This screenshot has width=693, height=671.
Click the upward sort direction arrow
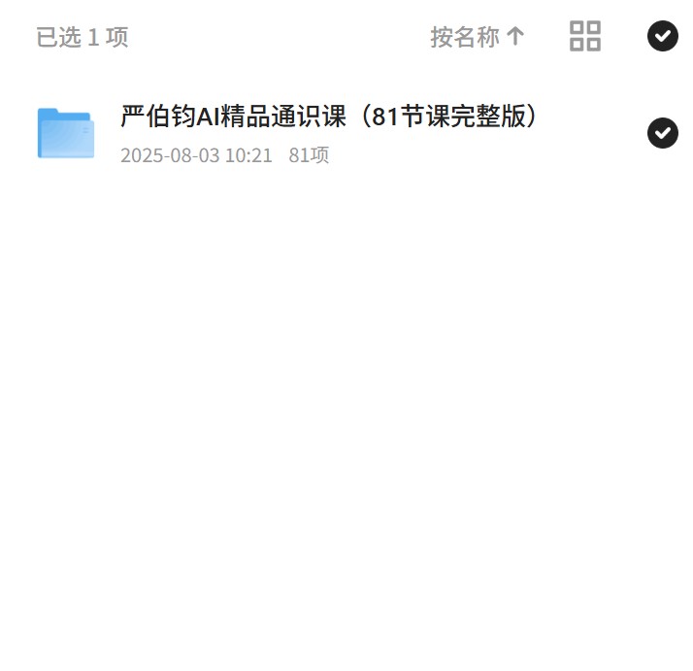(x=514, y=36)
